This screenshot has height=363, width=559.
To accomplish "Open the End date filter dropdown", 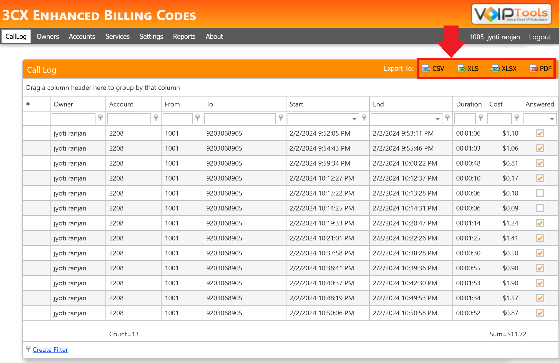I will 437,118.
